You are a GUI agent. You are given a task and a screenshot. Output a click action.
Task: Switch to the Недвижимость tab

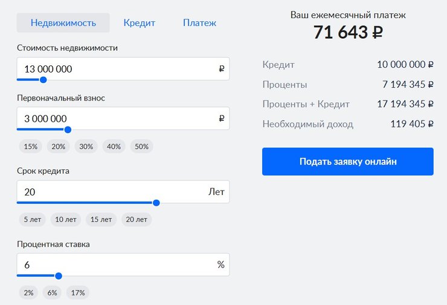(63, 23)
